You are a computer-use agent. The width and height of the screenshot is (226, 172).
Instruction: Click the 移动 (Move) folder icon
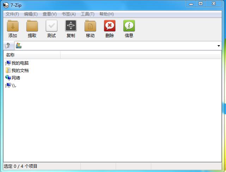point(90,26)
